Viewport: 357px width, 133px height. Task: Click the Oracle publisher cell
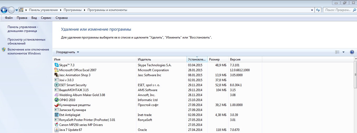(142, 130)
